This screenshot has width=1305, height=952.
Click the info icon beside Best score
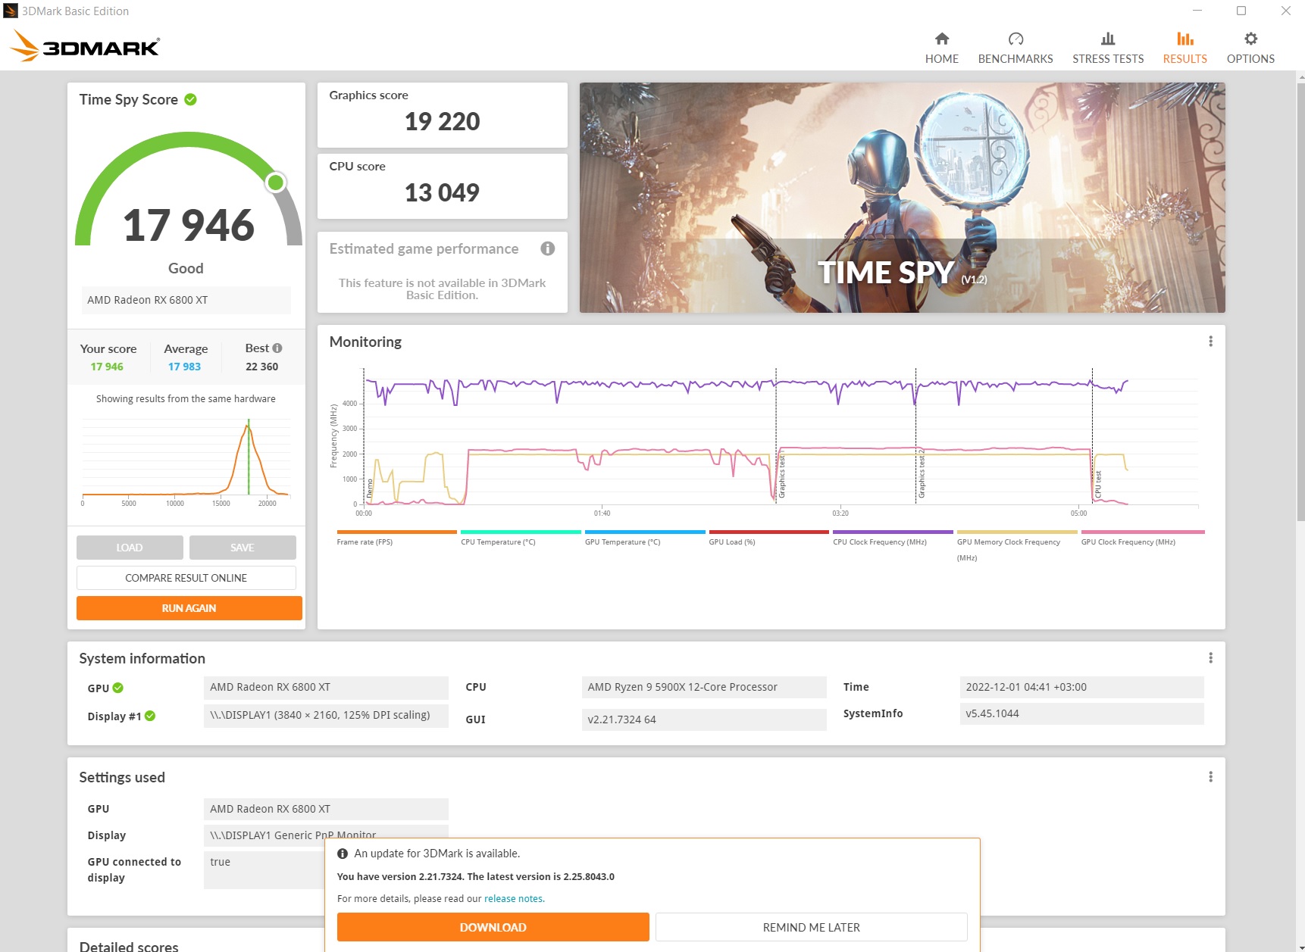point(277,348)
